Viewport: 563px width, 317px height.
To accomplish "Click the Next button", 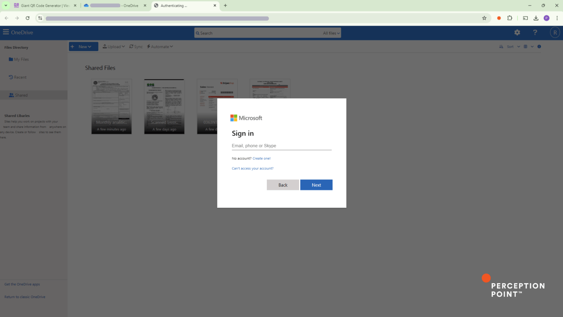I will point(316,185).
